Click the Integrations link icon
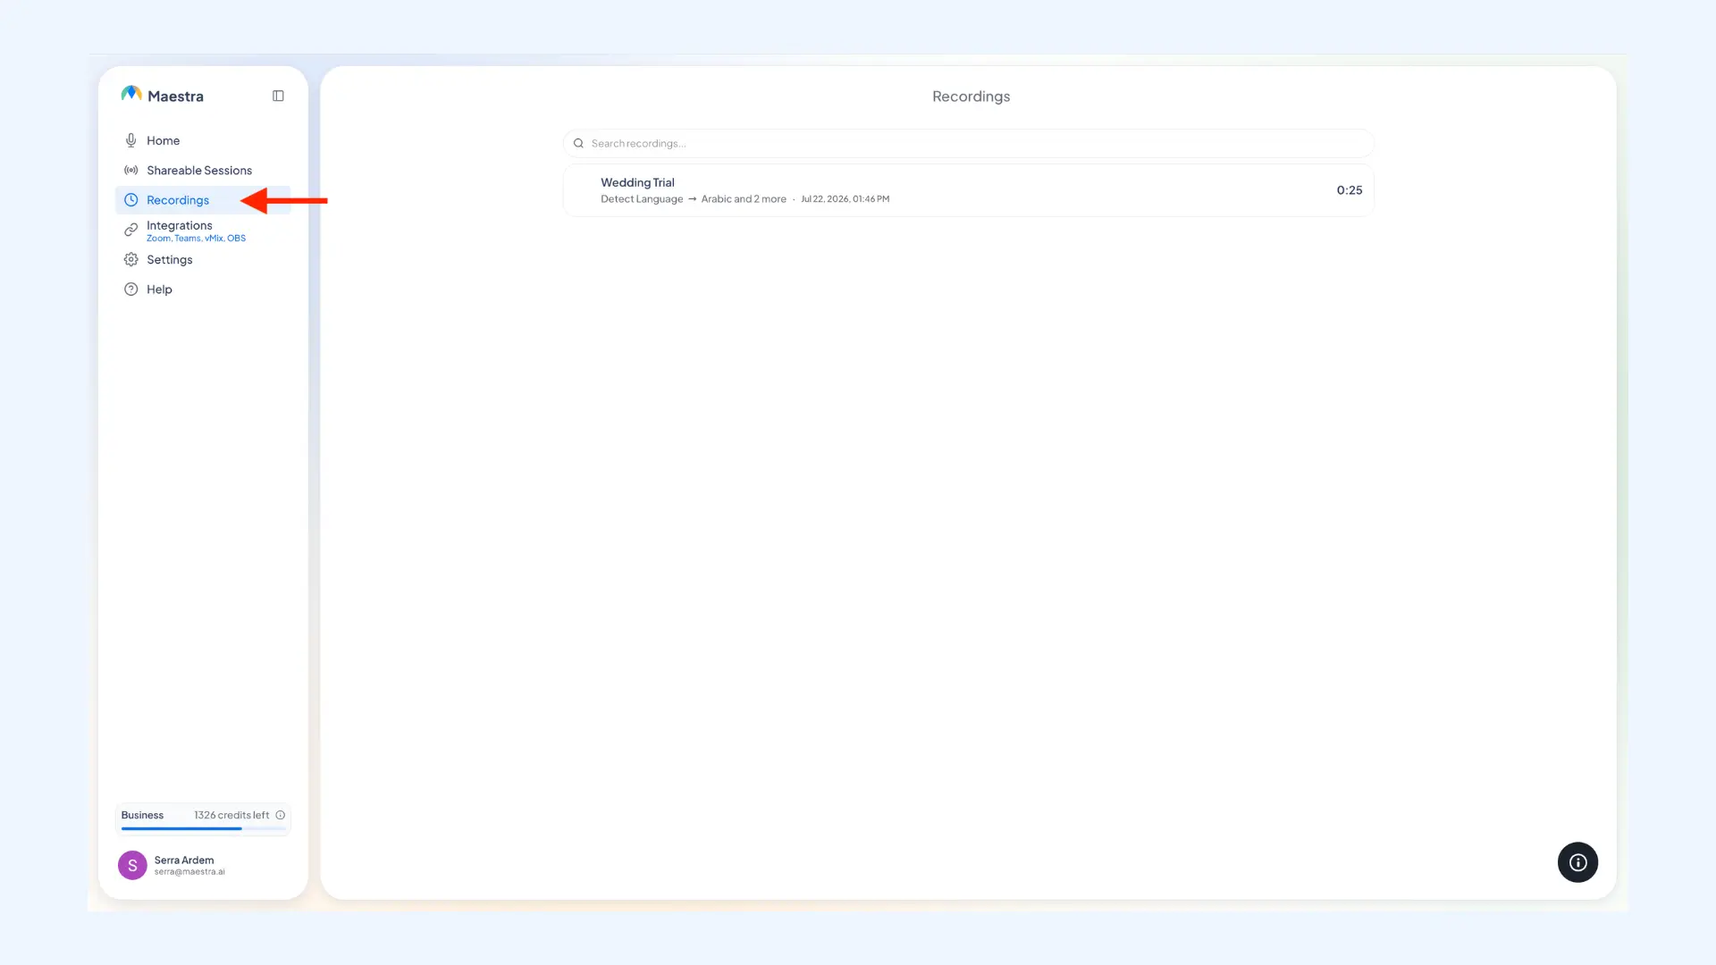This screenshot has height=965, width=1716. (x=131, y=230)
